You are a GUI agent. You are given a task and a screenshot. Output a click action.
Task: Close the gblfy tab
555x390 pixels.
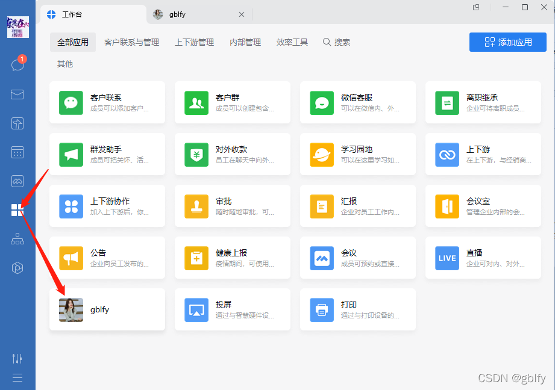[x=242, y=14]
